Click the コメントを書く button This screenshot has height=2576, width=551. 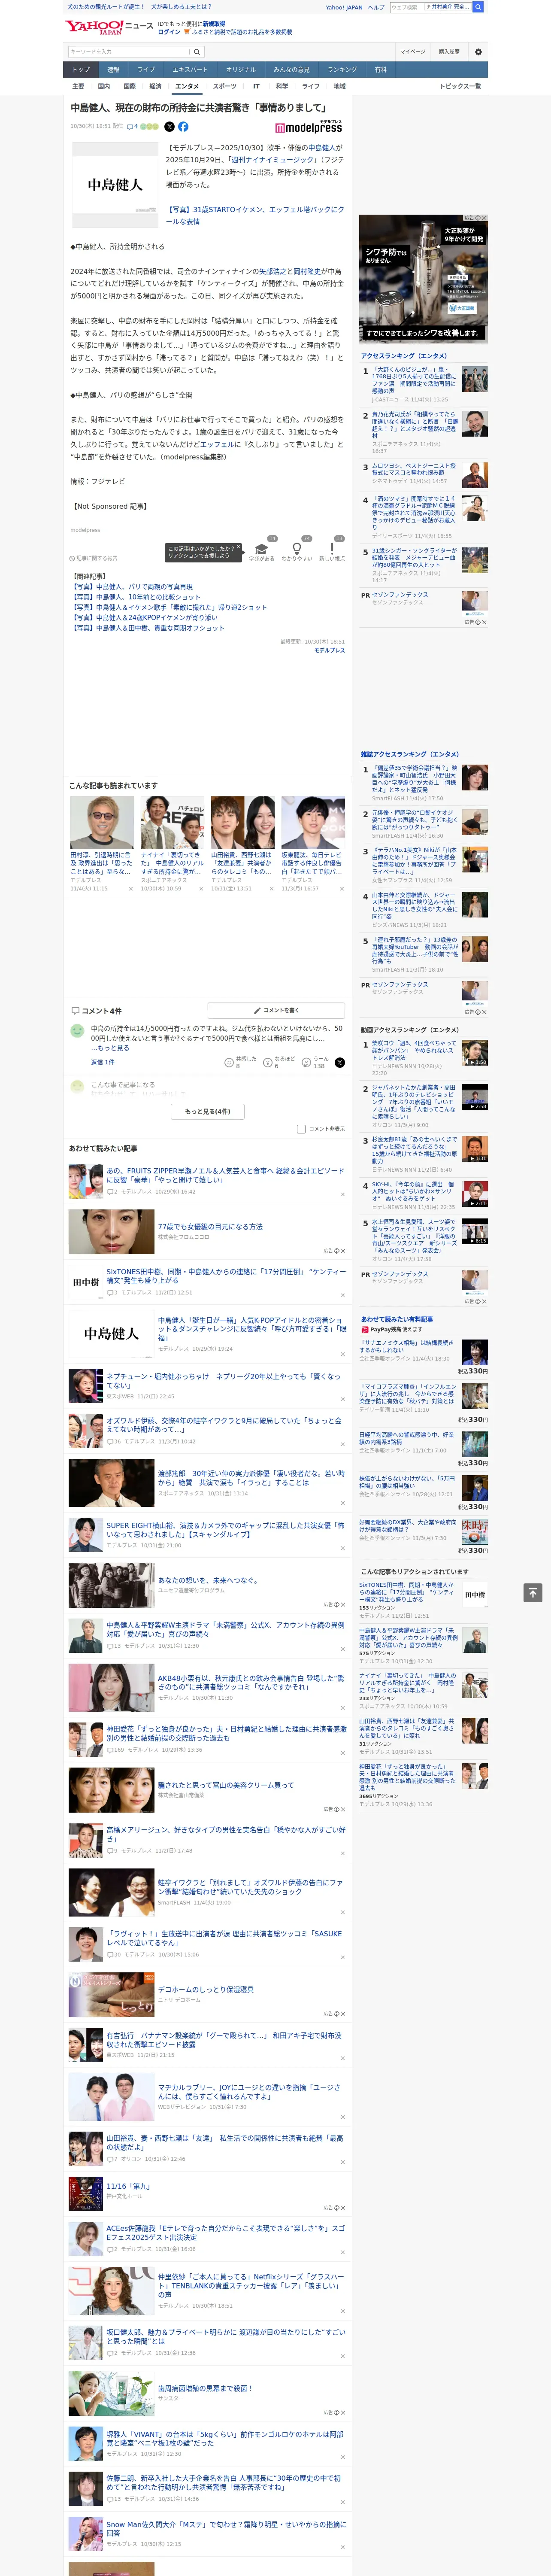pyautogui.click(x=276, y=1011)
